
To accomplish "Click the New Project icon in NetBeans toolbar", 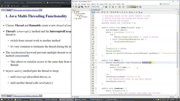I will pos(76,7).
